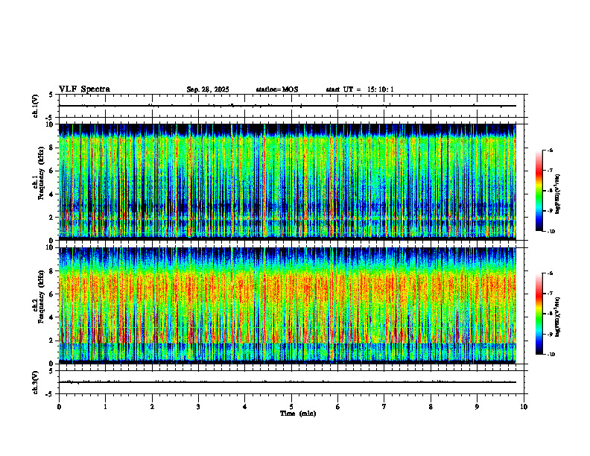Image resolution: width=590 pixels, height=456 pixels.
Task: Click inside the ch.2 spectrogram panel
Action: [x=288, y=305]
